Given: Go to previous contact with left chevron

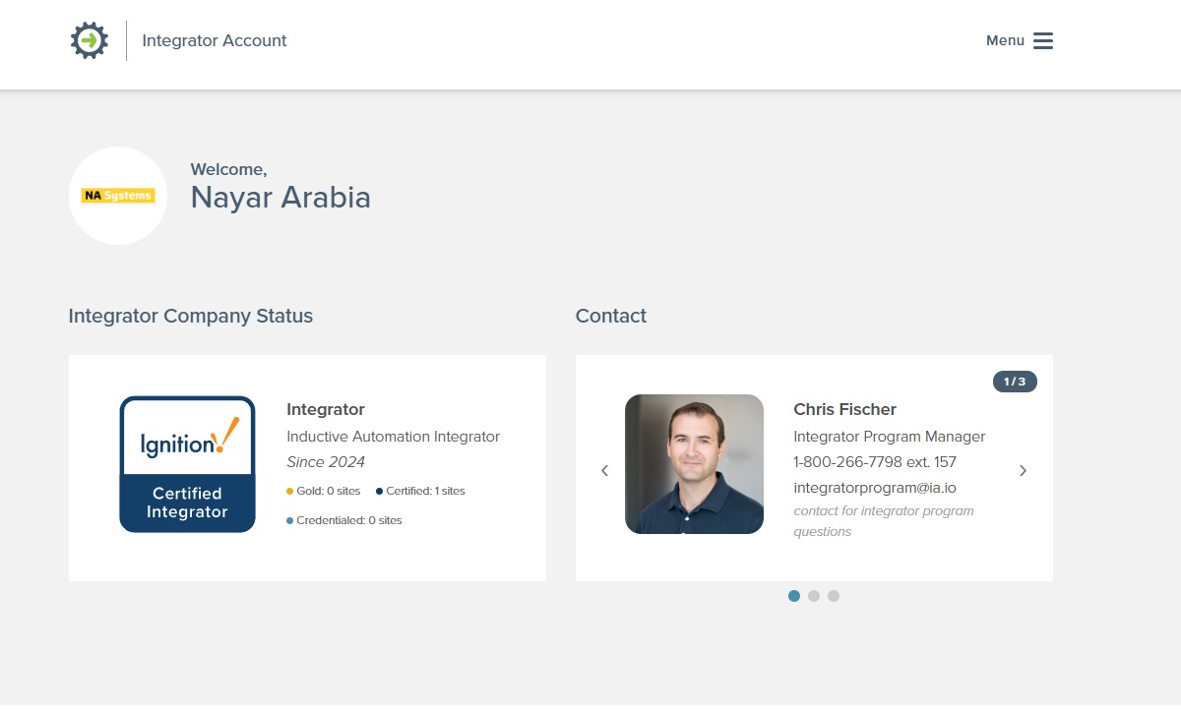Looking at the screenshot, I should click(604, 471).
